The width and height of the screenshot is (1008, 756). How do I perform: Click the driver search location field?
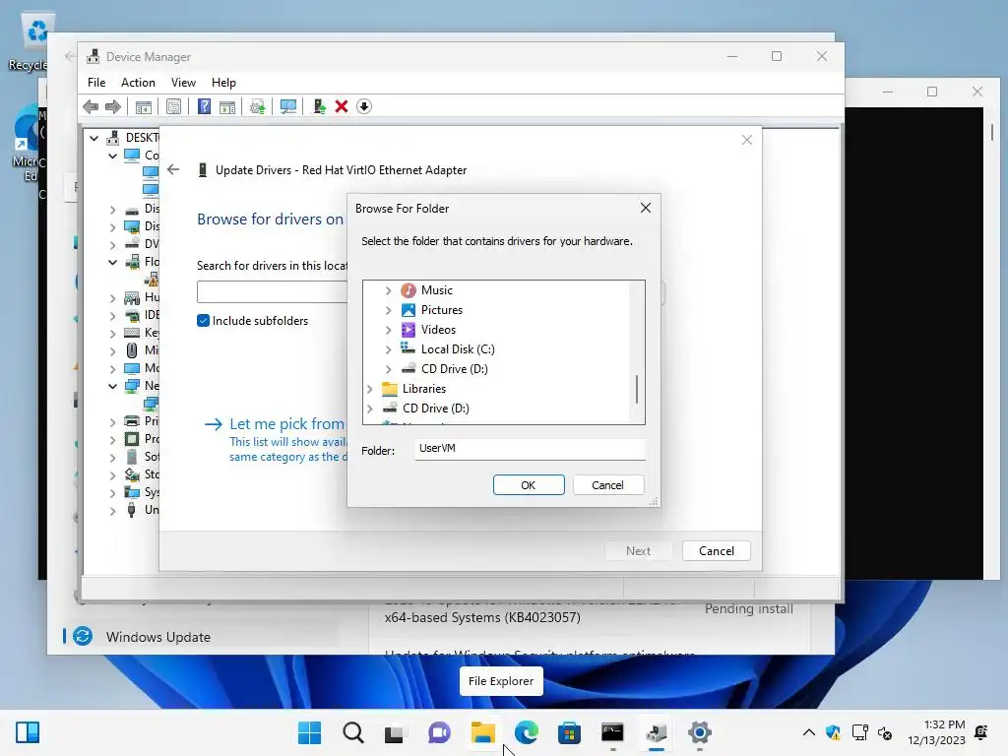tap(272, 291)
